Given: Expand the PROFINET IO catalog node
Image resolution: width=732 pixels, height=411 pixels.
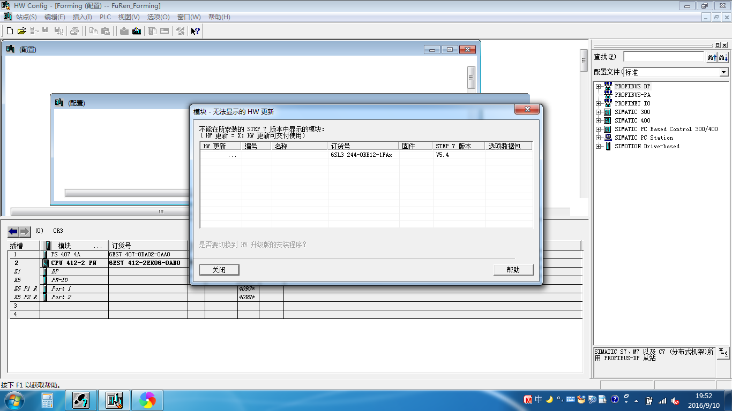Looking at the screenshot, I should point(598,103).
